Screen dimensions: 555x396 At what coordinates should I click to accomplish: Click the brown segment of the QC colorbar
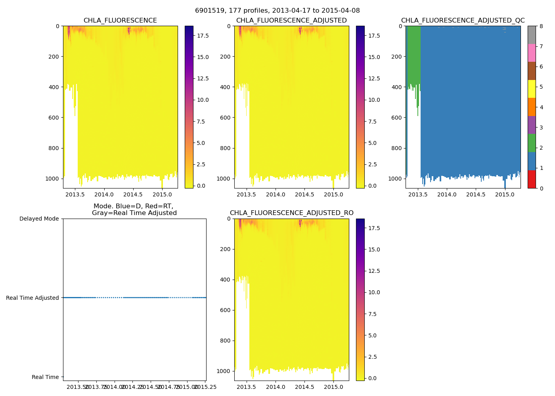pyautogui.click(x=532, y=71)
